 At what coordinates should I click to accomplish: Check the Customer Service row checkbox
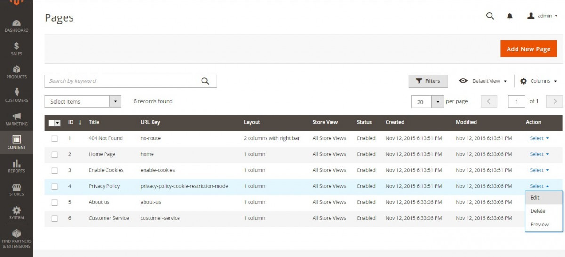[55, 218]
